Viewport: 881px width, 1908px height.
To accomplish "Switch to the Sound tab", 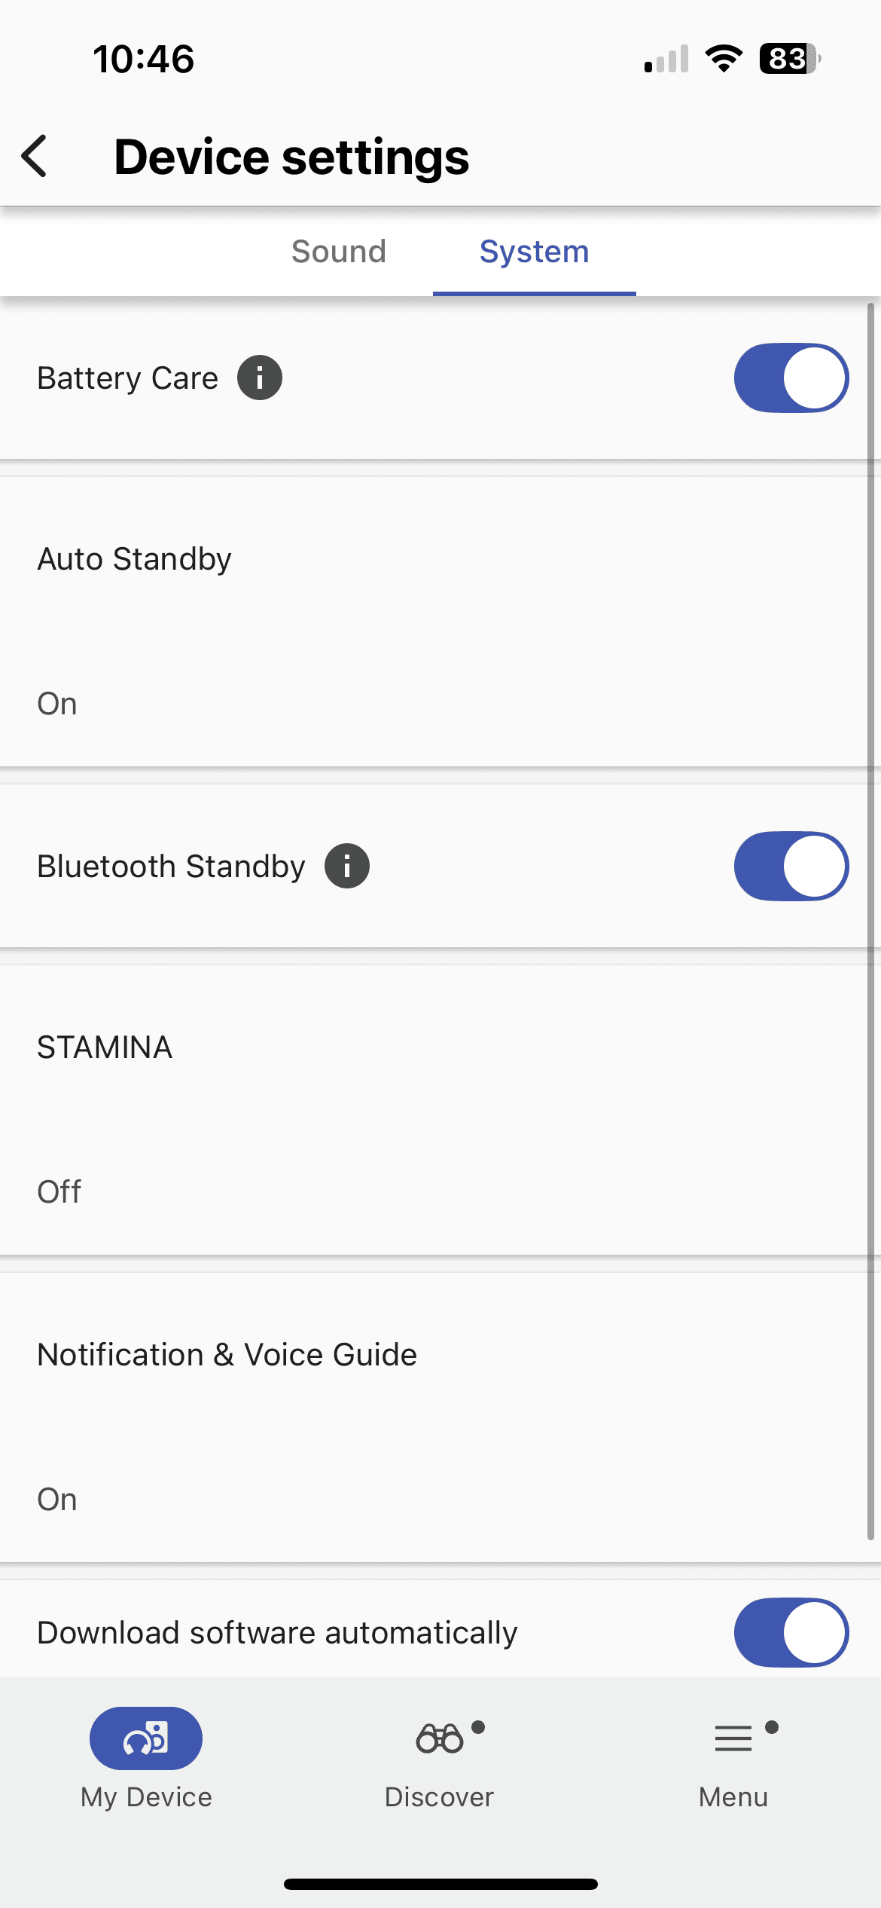I will point(339,252).
